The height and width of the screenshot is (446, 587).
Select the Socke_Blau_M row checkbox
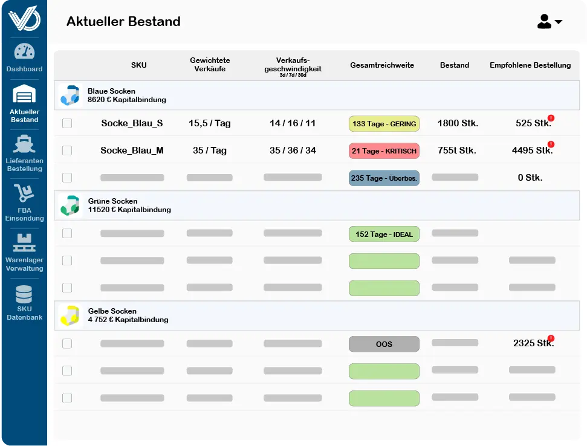click(x=67, y=150)
